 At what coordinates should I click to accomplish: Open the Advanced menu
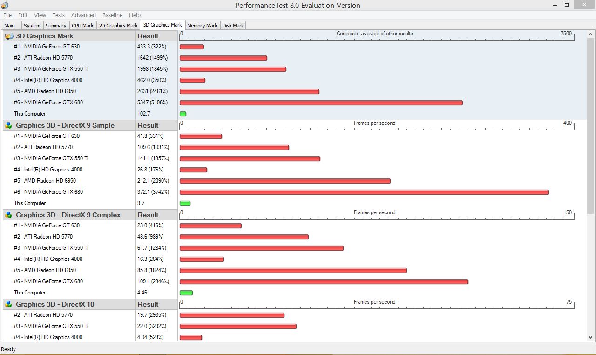84,15
